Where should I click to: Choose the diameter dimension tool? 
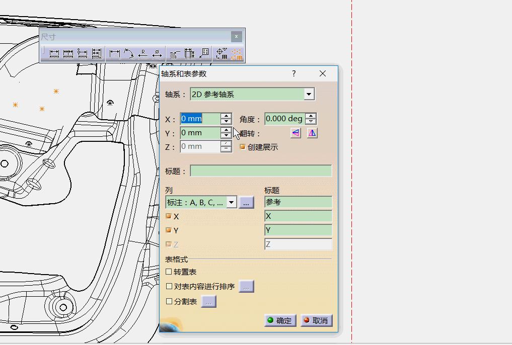pyautogui.click(x=157, y=53)
